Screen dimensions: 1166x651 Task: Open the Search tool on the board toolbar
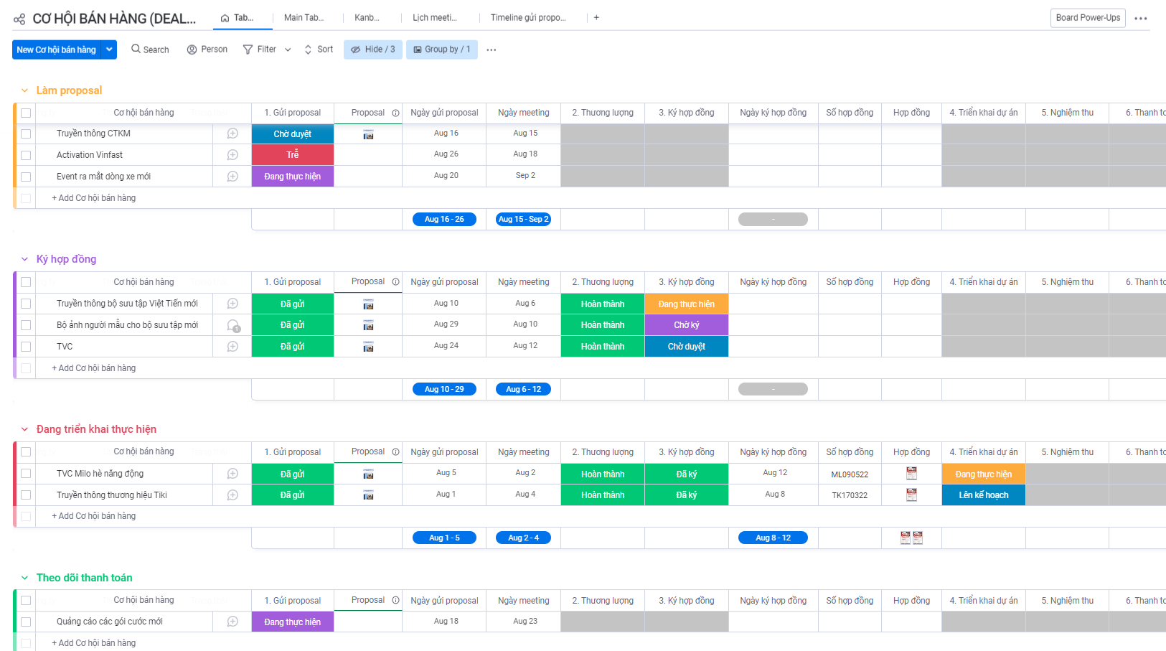(x=149, y=49)
